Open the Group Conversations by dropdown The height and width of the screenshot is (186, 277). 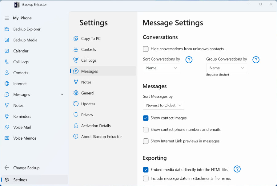point(227,68)
